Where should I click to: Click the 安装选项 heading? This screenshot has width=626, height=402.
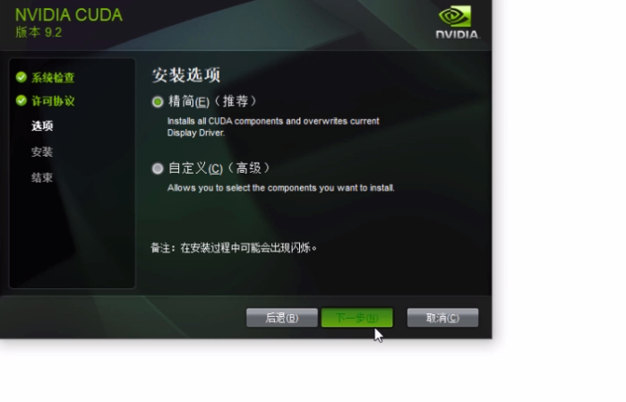186,75
